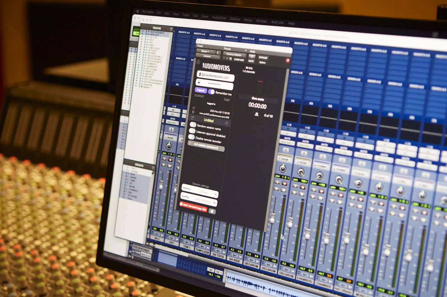Image resolution: width=447 pixels, height=297 pixels.
Task: Click the red target button in plug-in header
Action: 287,60
